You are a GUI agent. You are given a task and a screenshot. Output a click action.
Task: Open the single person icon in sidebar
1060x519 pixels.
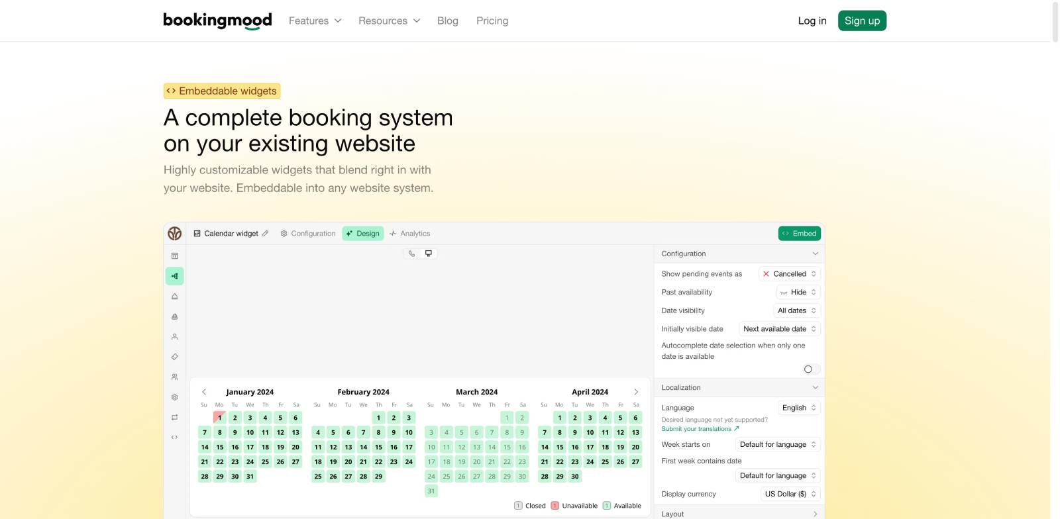[x=175, y=337]
